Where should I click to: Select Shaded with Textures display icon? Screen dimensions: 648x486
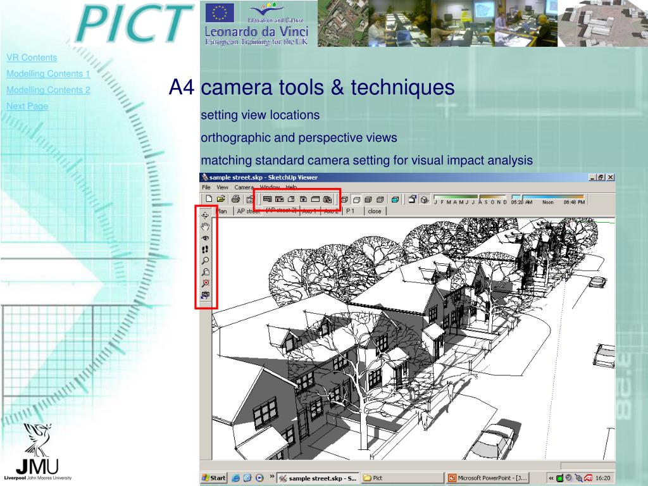(380, 199)
